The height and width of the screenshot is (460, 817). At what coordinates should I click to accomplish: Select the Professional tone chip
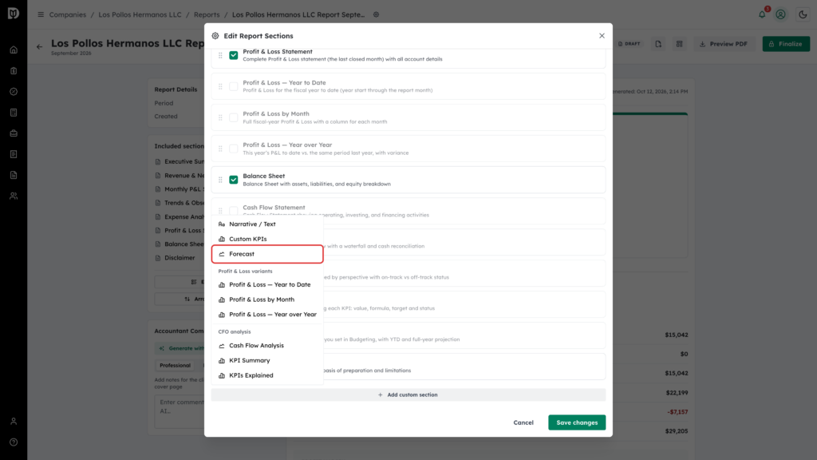coord(175,366)
